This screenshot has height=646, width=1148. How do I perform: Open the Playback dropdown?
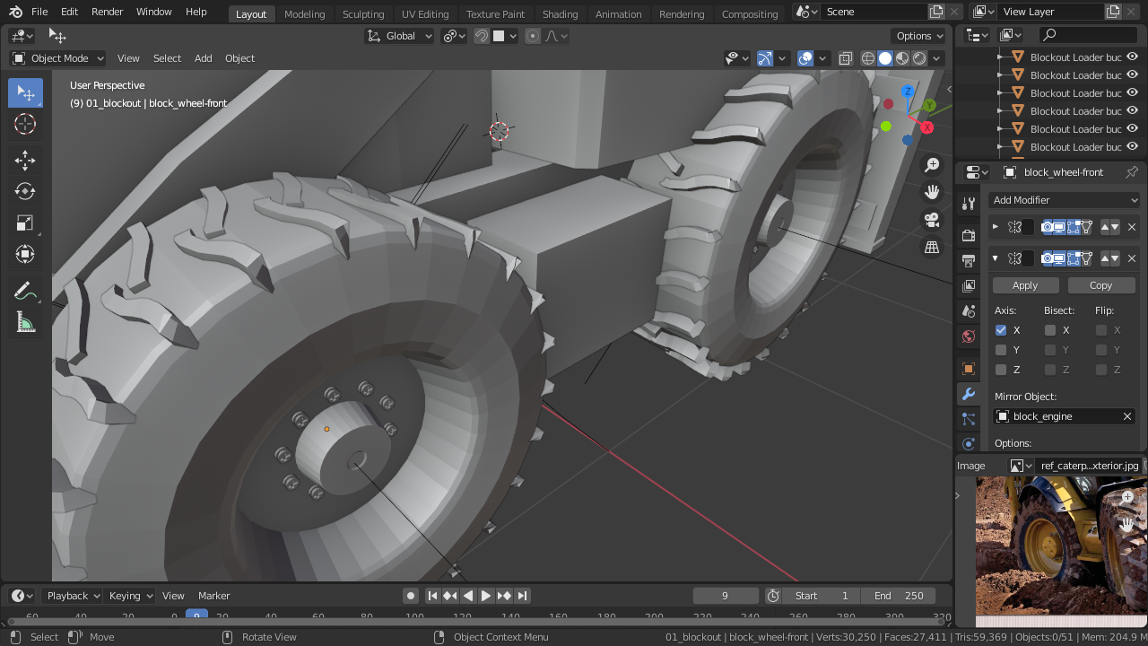click(x=74, y=596)
